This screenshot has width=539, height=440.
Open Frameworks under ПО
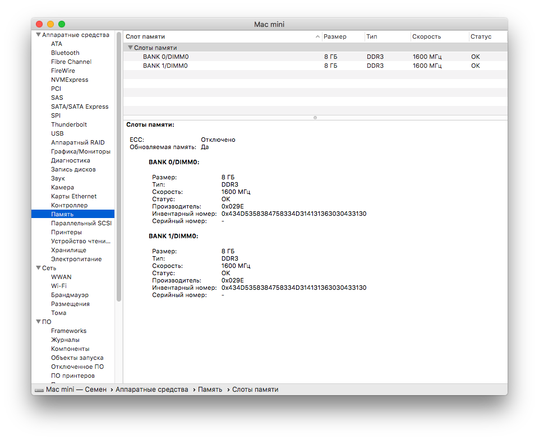pyautogui.click(x=69, y=331)
